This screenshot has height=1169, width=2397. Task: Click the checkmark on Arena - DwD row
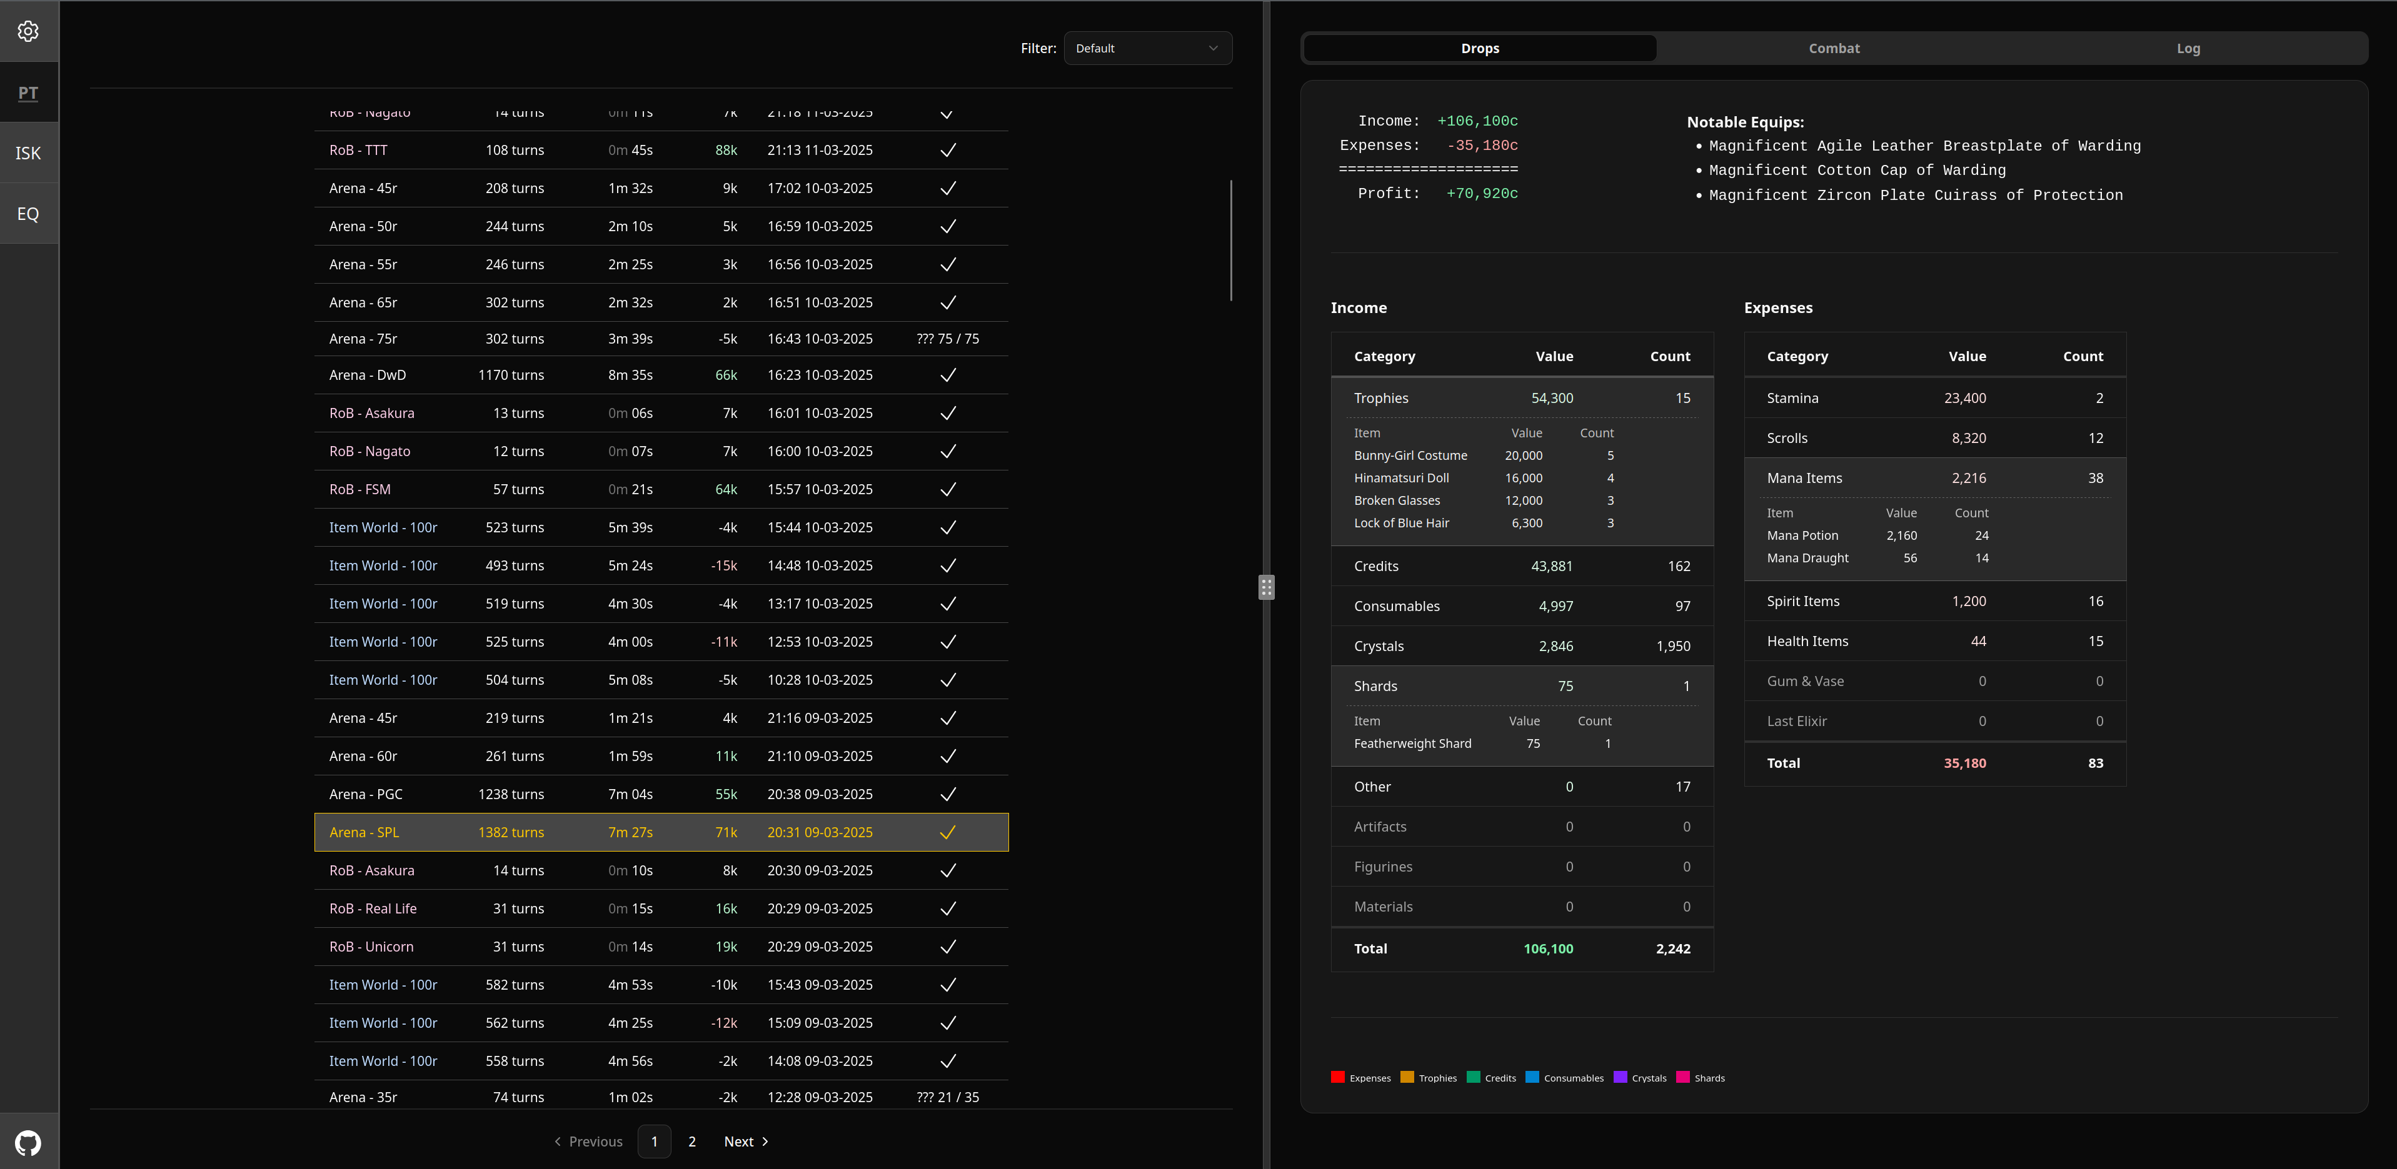[x=947, y=375]
